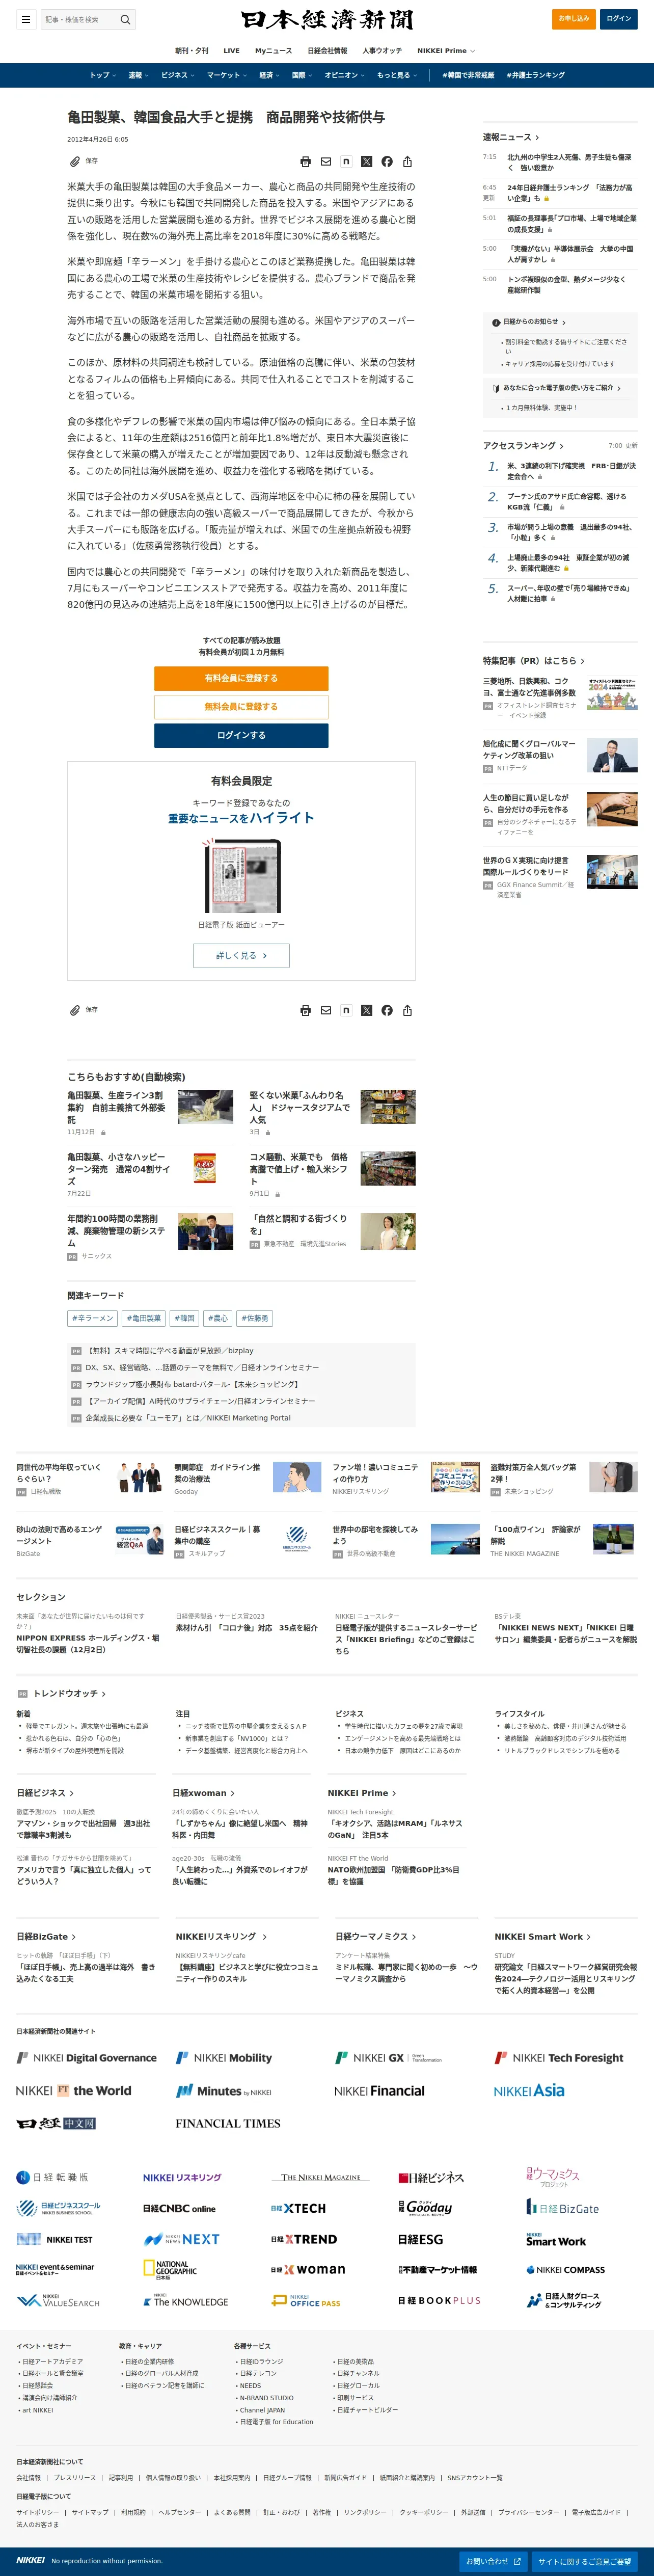The width and height of the screenshot is (654, 2576).
Task: Select the #亀田製菓 keyword tag
Action: (144, 1318)
